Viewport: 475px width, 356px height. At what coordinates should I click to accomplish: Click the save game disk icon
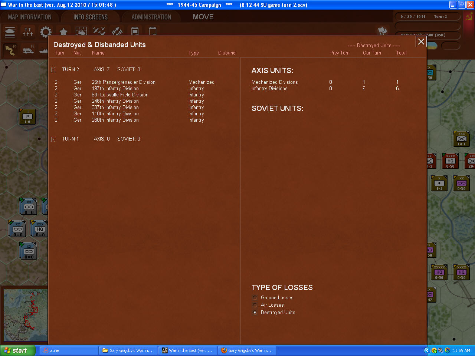[x=135, y=31]
